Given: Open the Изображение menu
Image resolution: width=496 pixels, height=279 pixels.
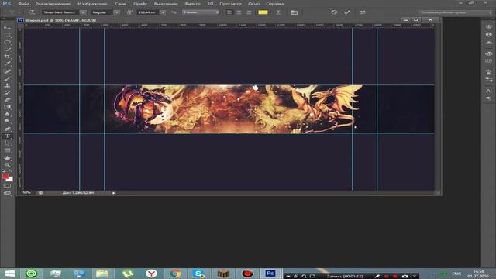Looking at the screenshot, I should pos(93,4).
